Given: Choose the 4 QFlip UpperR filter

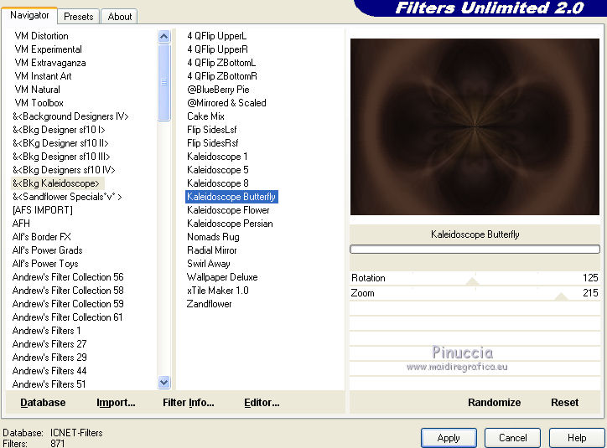Looking at the screenshot, I should point(217,49).
